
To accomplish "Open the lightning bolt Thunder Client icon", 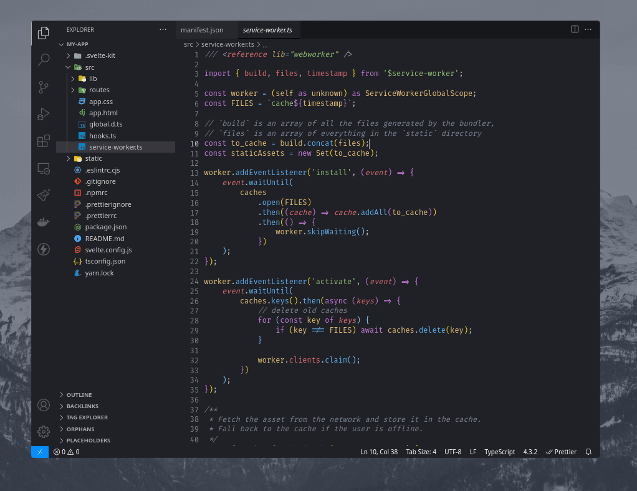I will (x=44, y=249).
